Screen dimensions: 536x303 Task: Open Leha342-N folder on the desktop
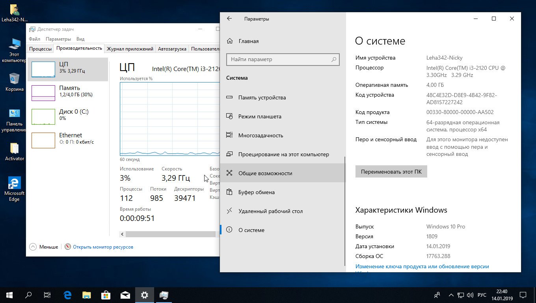pos(14,13)
